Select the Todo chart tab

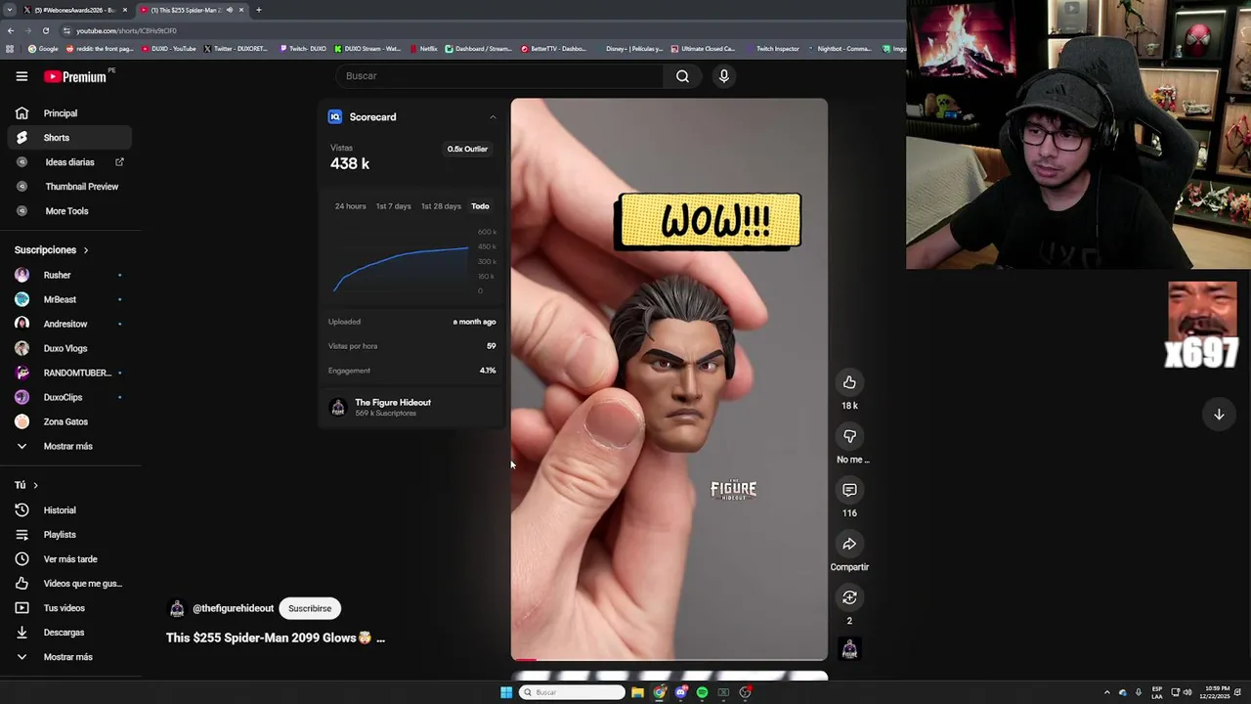tap(480, 206)
